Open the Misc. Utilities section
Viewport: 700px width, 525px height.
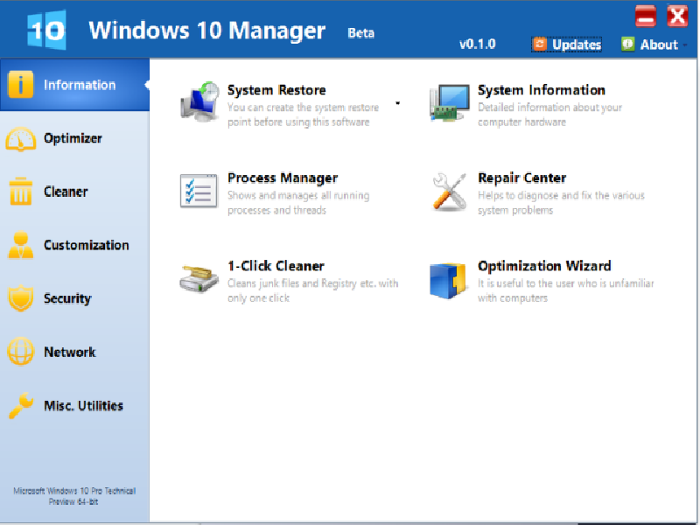coord(74,405)
